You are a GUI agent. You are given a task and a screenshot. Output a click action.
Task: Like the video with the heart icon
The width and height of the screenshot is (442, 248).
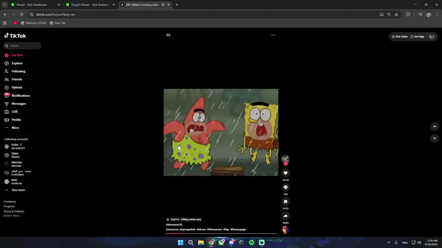286,173
